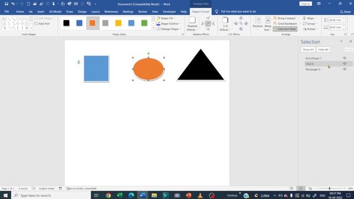
Task: Click the Sign in button
Action: click(305, 4)
